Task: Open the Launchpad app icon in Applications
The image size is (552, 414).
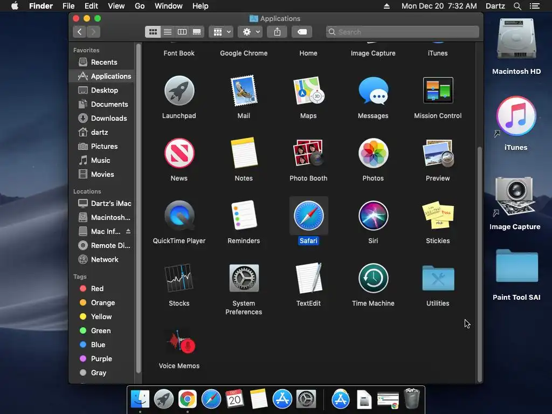Action: [179, 91]
